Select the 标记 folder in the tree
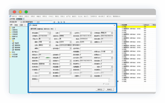The image size is (165, 103). [13, 52]
